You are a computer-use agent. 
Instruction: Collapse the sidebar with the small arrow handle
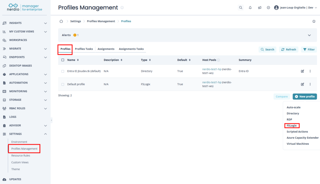pos(52,120)
